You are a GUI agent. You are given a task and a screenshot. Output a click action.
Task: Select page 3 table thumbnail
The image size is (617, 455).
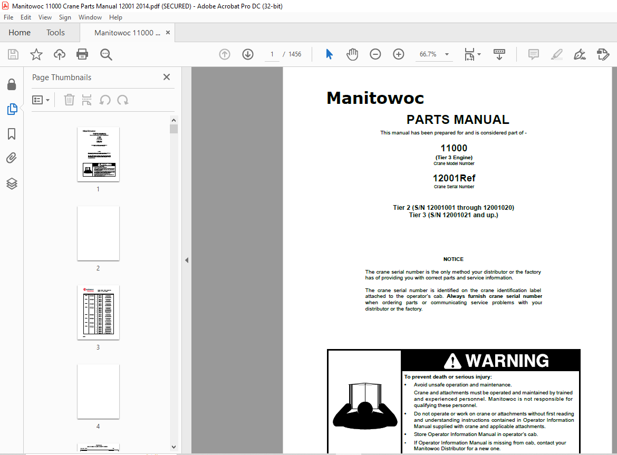pos(99,312)
